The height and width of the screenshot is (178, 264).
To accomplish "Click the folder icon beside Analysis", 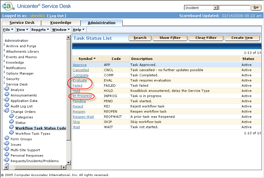I will 7,90.
